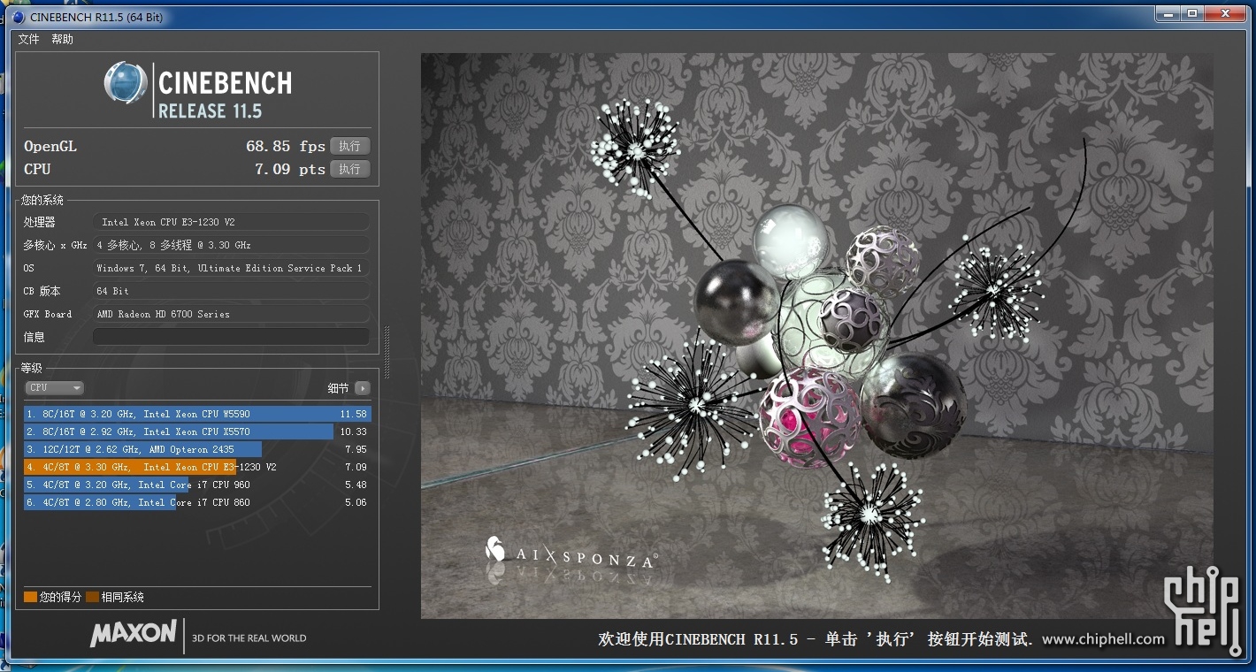Viewport: 1256px width, 672px height.
Task: Click the CINEBENCH sphere logo icon
Action: point(126,83)
